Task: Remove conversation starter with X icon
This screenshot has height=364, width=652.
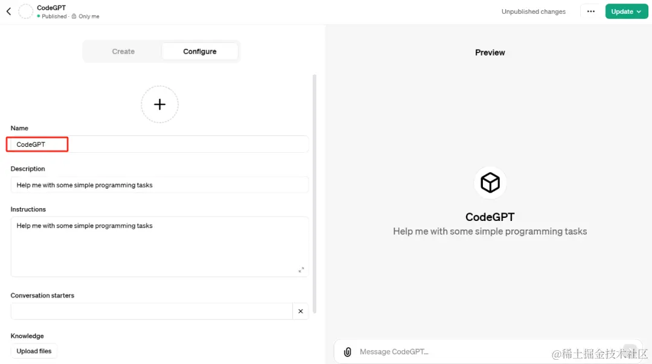Action: coord(301,311)
